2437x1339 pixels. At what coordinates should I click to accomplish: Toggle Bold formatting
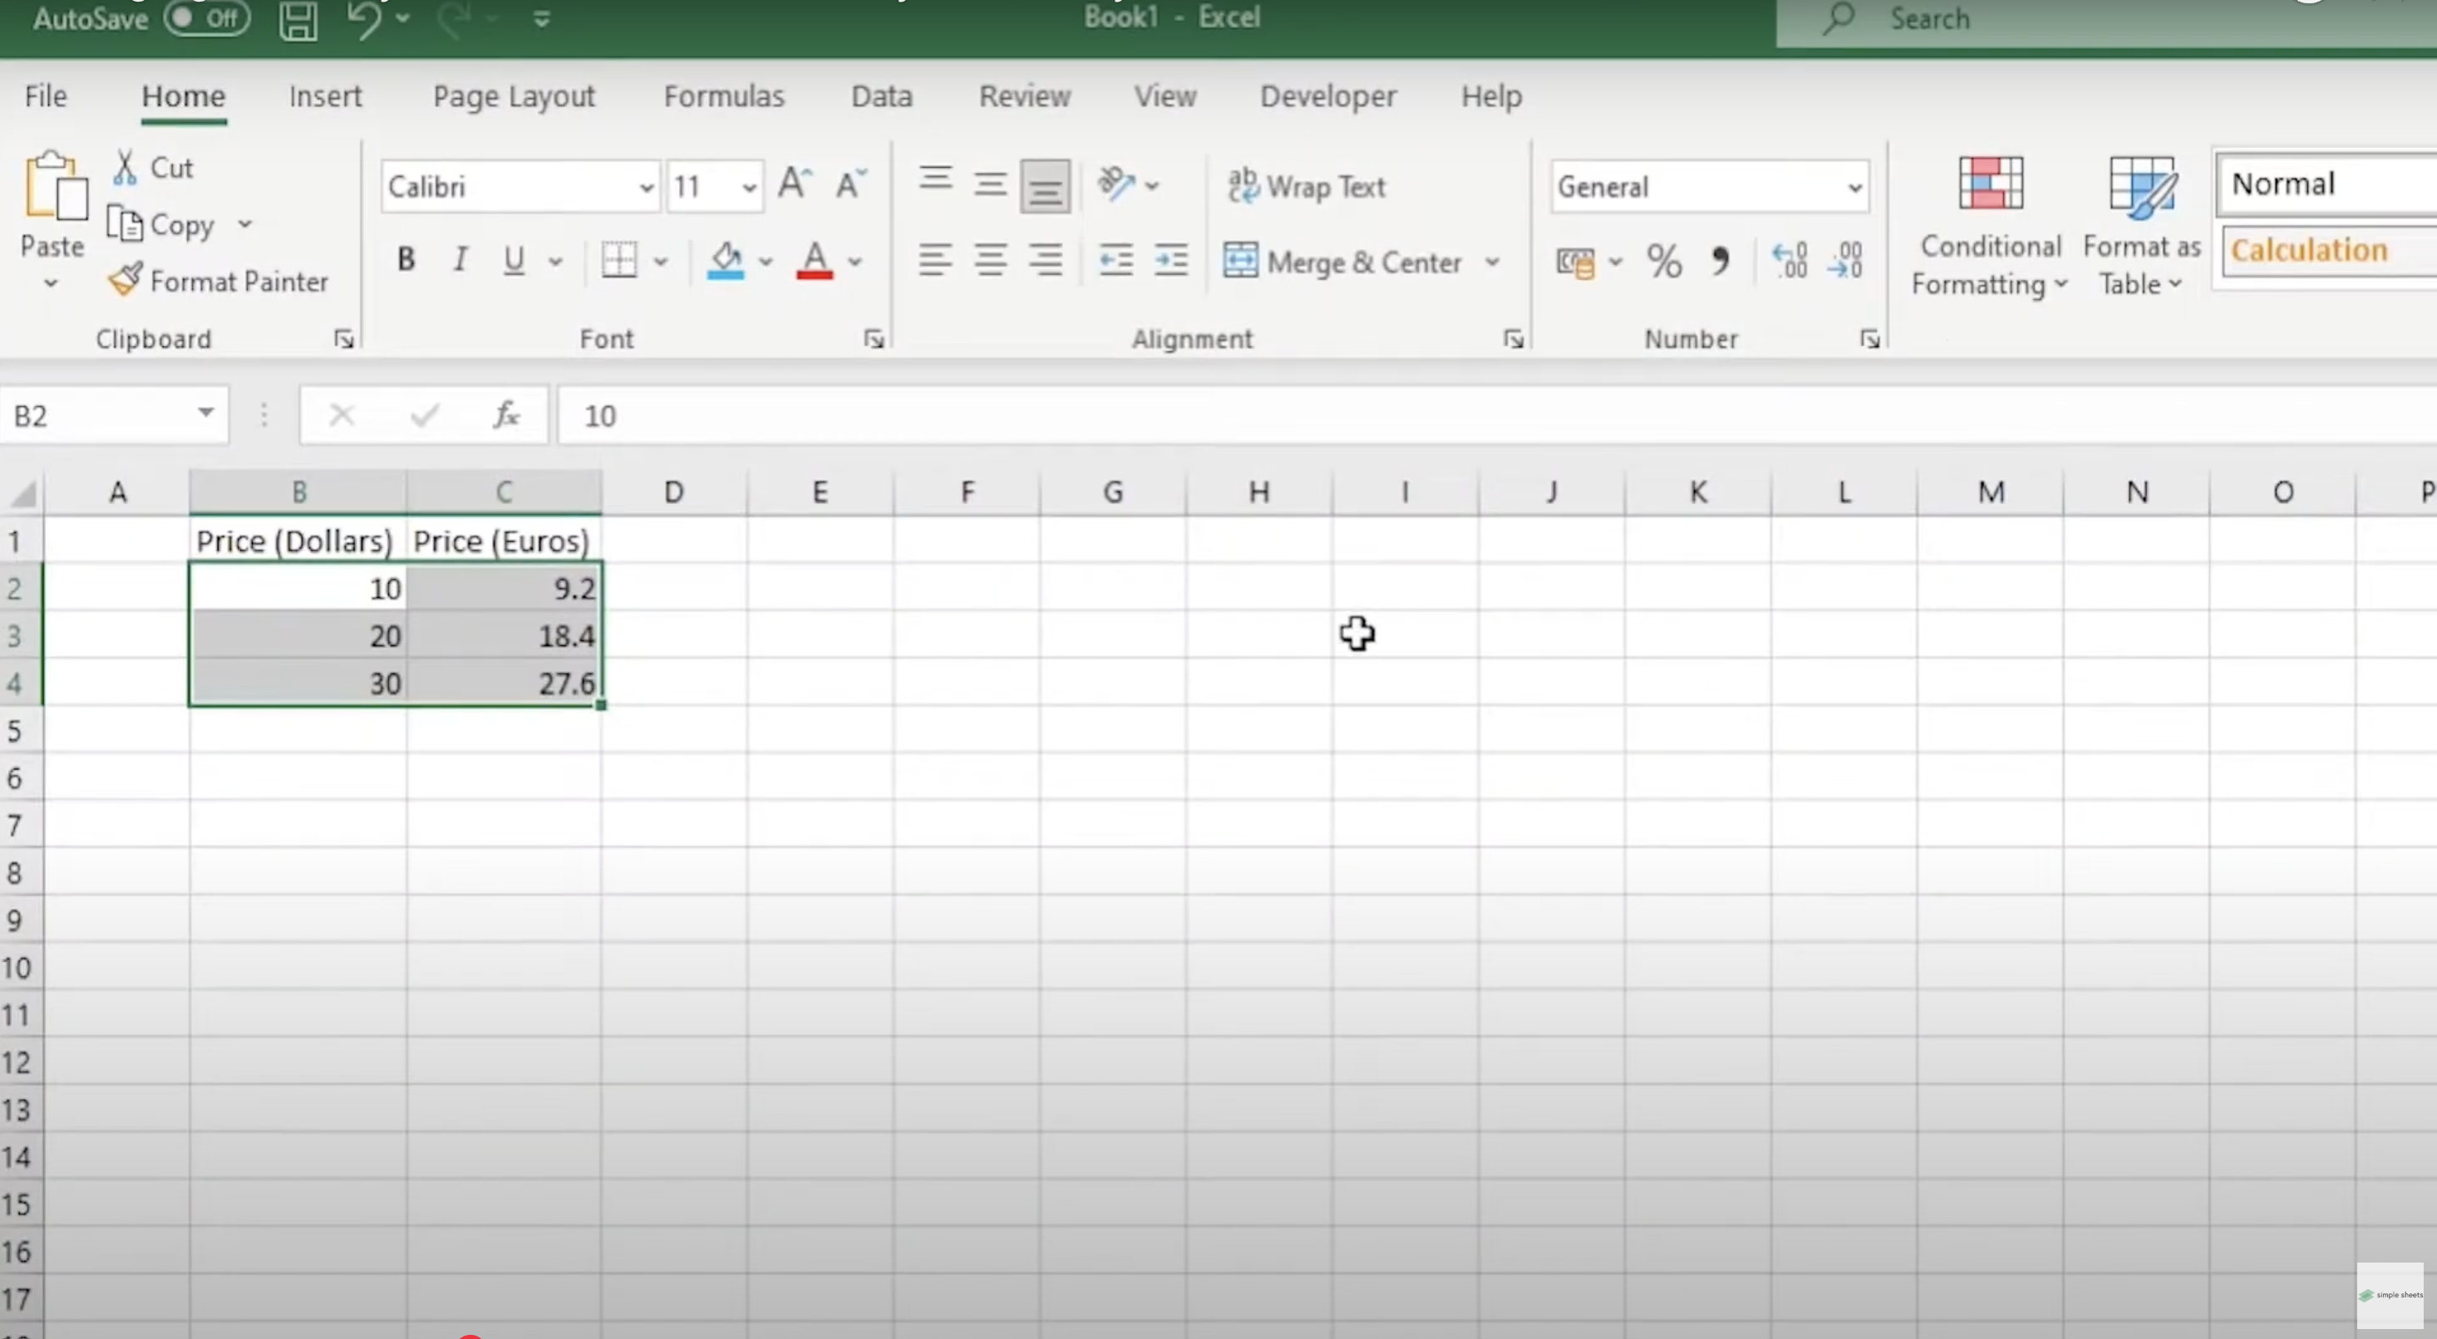(406, 260)
